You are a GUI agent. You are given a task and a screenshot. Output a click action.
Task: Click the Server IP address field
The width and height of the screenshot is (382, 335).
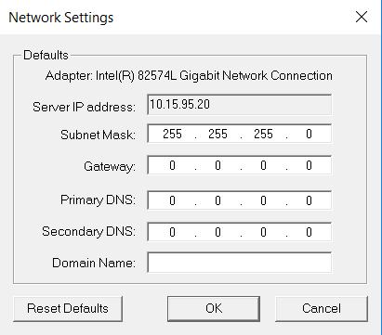pyautogui.click(x=239, y=105)
